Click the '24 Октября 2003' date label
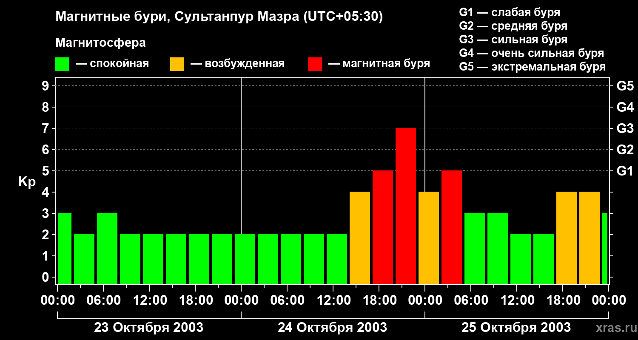 (332, 328)
